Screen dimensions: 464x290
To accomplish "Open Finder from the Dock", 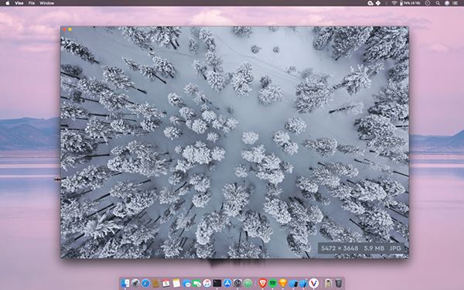I will coord(125,283).
